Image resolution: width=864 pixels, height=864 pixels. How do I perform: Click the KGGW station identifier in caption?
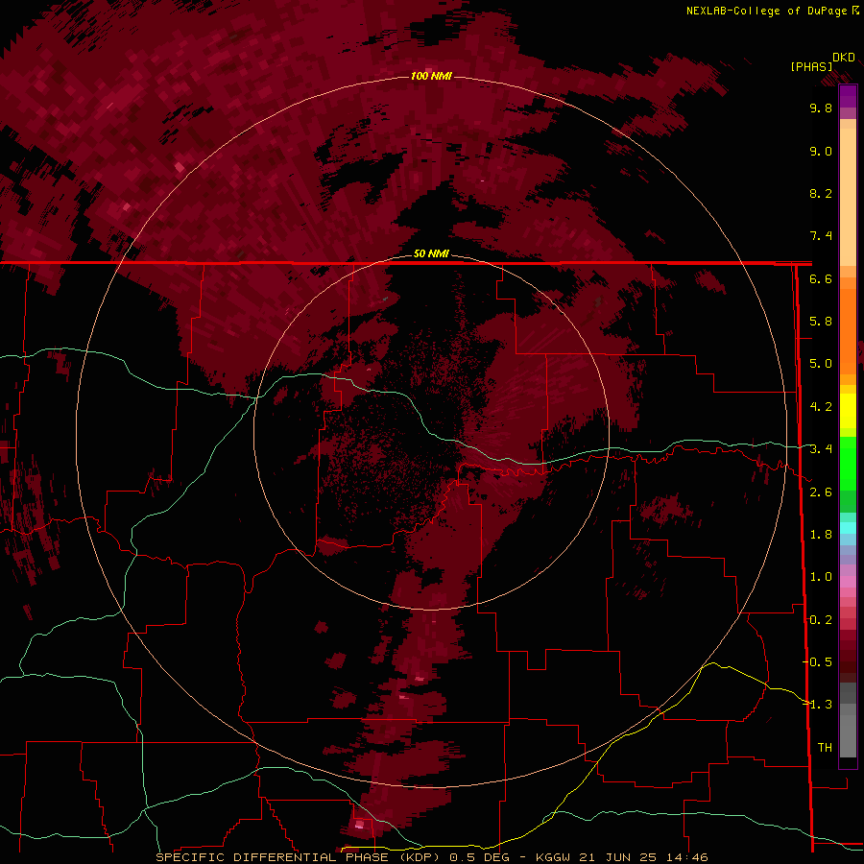point(554,857)
